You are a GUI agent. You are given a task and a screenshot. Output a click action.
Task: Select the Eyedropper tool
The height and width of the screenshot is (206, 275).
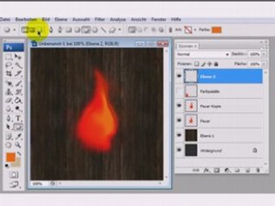click(18, 136)
